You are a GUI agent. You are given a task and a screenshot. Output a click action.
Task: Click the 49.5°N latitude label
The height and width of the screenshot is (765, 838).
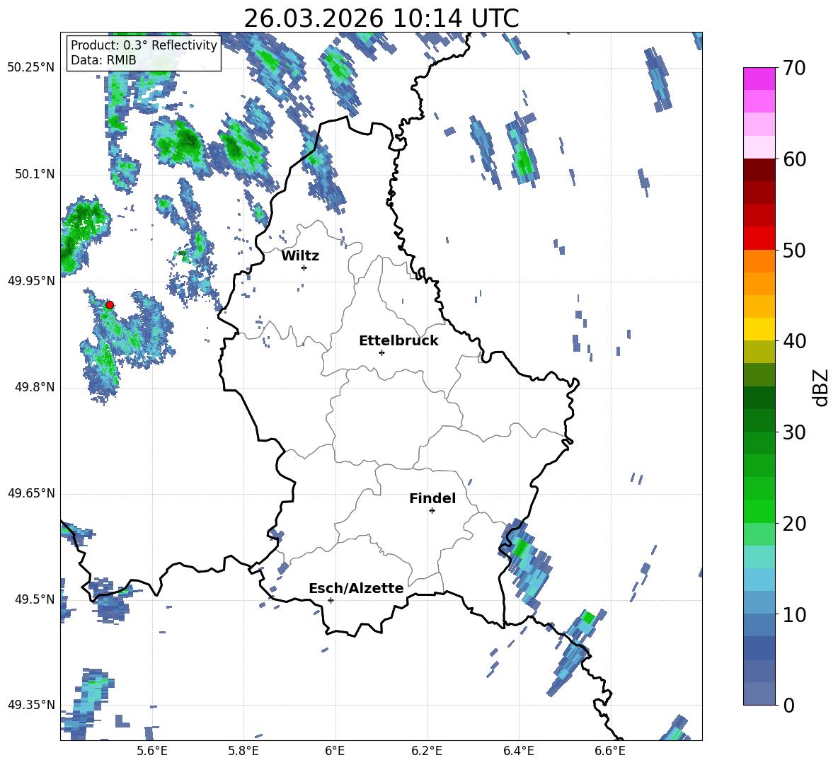pyautogui.click(x=35, y=599)
